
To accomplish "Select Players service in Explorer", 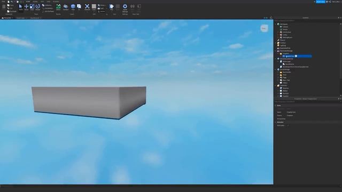I will (x=283, y=40).
